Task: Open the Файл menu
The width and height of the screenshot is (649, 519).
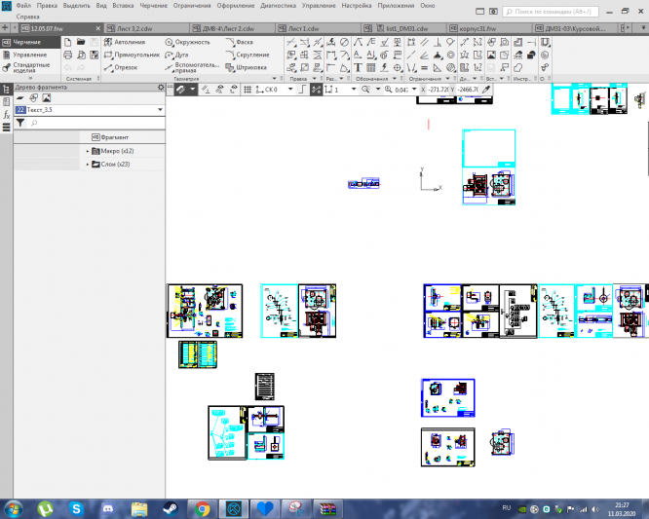Action: (23, 6)
